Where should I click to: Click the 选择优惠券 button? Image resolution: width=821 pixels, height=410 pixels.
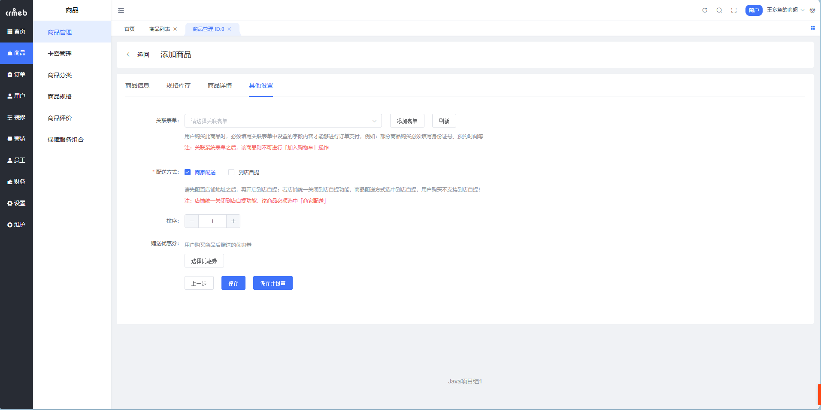(x=204, y=261)
